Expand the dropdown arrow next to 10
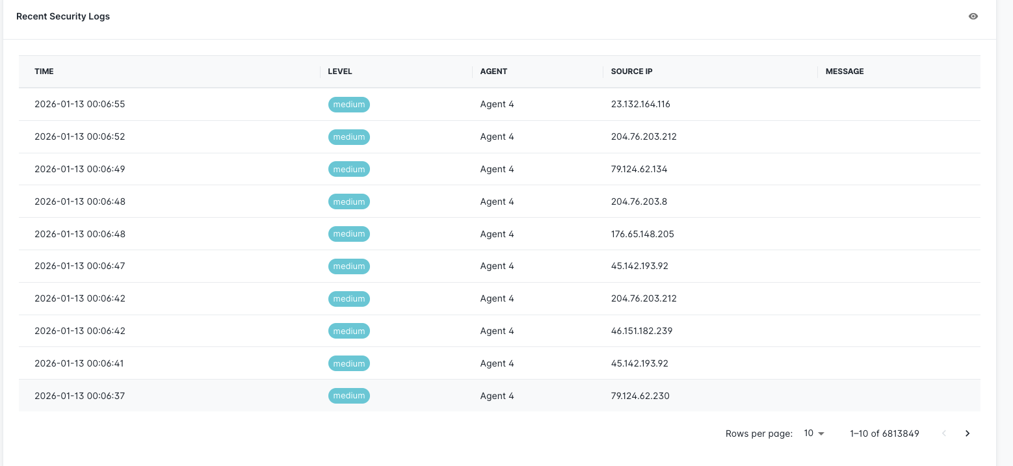Screen dimensions: 1013x466 (821, 433)
